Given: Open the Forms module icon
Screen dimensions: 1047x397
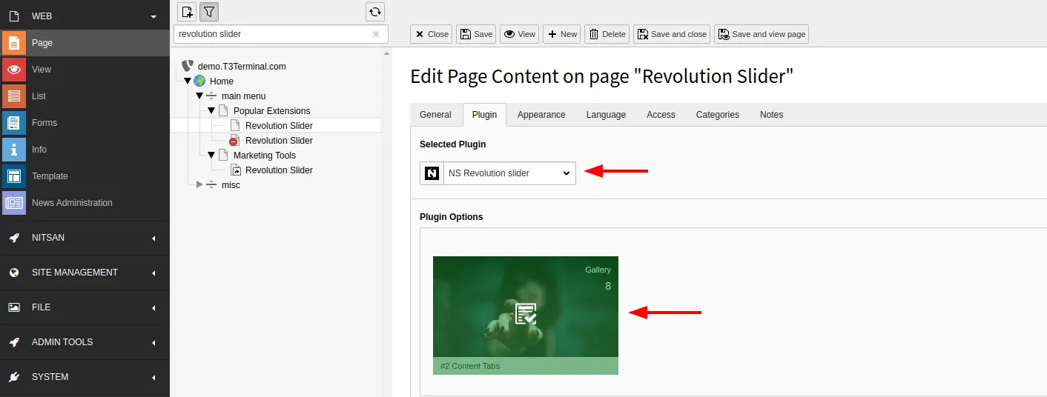Looking at the screenshot, I should pyautogui.click(x=13, y=123).
